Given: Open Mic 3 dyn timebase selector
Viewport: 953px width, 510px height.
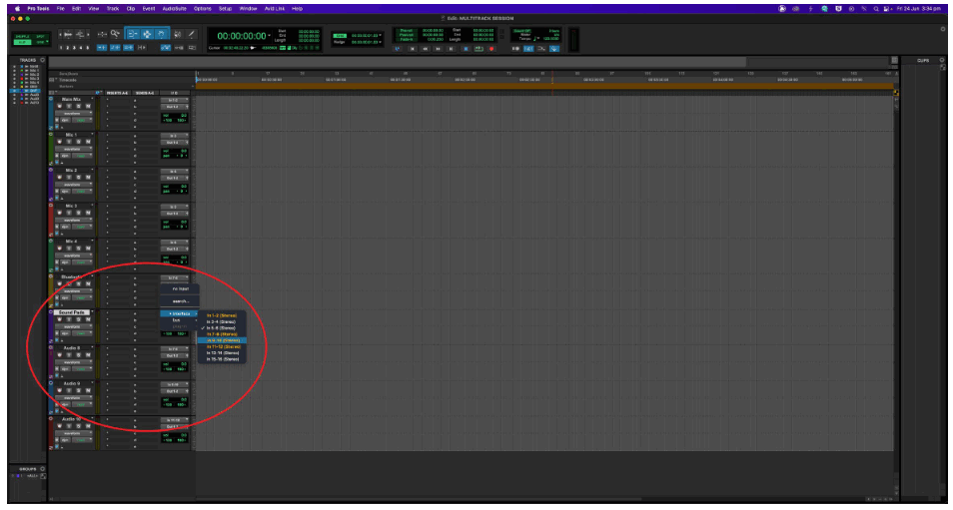Looking at the screenshot, I should [x=65, y=228].
